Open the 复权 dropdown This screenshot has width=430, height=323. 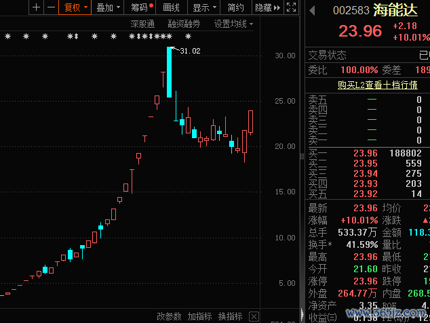click(x=75, y=7)
